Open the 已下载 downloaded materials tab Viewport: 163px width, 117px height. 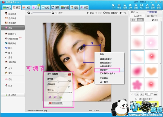(151, 16)
